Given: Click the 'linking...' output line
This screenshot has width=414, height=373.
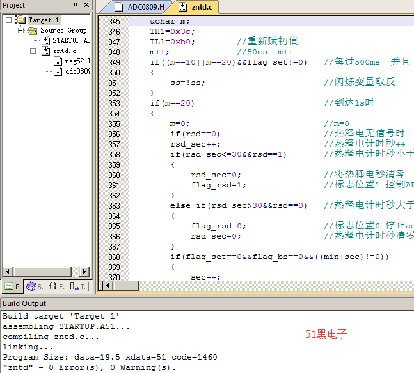Looking at the screenshot, I should pyautogui.click(x=28, y=347).
